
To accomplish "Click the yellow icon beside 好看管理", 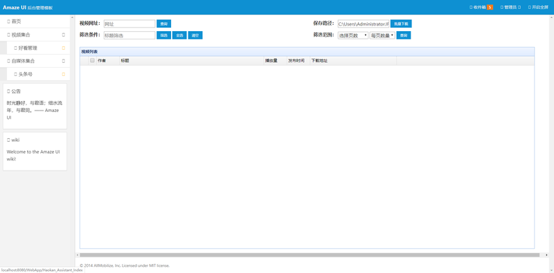I will 64,48.
